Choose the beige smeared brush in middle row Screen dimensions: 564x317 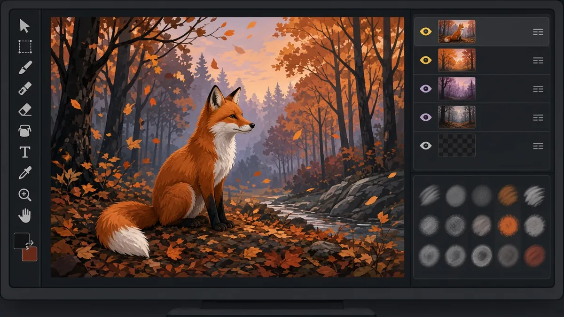[x=482, y=225]
